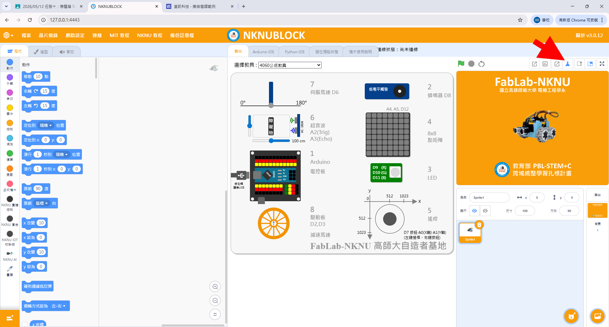The image size is (609, 327).
Task: Open the 檔案 menu
Action: [x=26, y=35]
